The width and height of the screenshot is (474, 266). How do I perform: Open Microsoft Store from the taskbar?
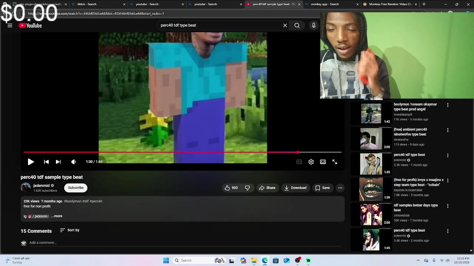coord(276,260)
